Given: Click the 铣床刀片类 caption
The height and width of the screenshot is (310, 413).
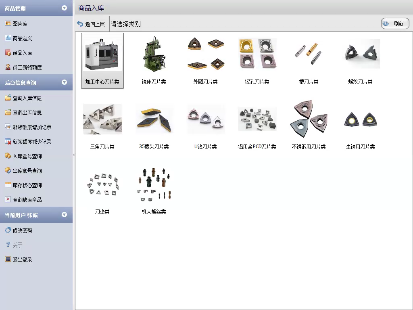Looking at the screenshot, I should [154, 82].
